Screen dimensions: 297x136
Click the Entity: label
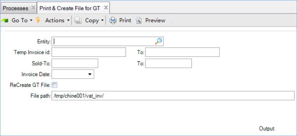(x=44, y=42)
